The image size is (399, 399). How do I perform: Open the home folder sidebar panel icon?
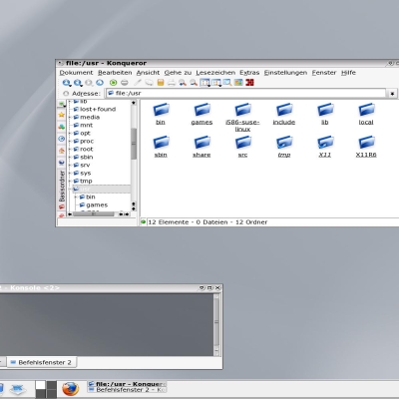[62, 151]
